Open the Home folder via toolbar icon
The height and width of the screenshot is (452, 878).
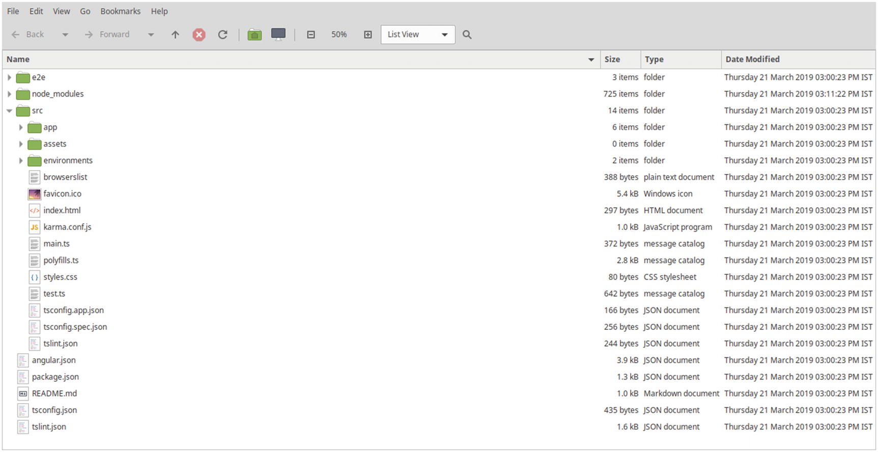point(254,35)
